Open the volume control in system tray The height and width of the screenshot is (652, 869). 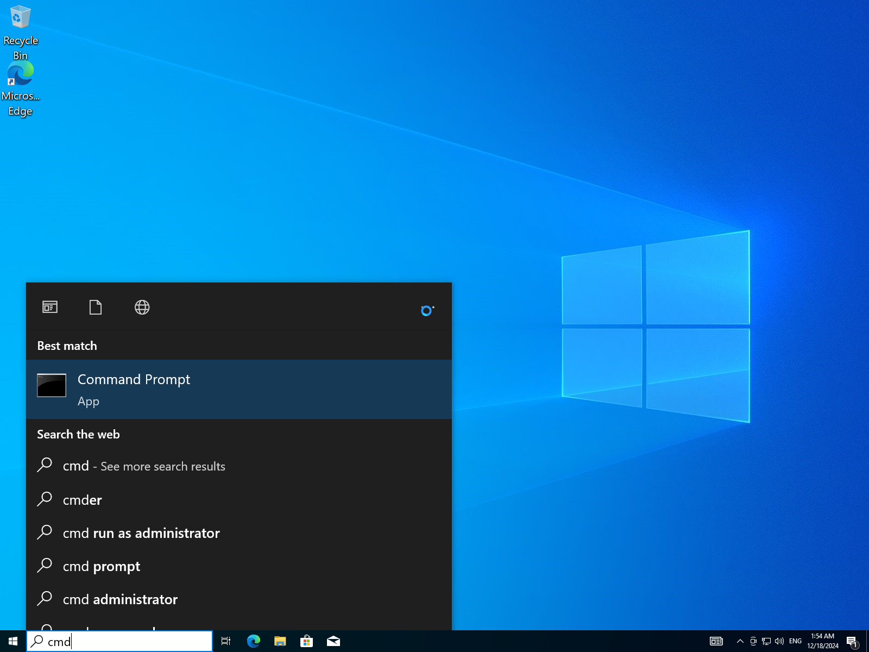[779, 642]
